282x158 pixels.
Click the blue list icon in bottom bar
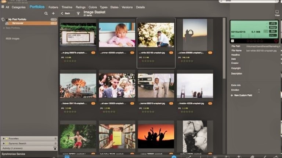pyautogui.click(x=67, y=157)
